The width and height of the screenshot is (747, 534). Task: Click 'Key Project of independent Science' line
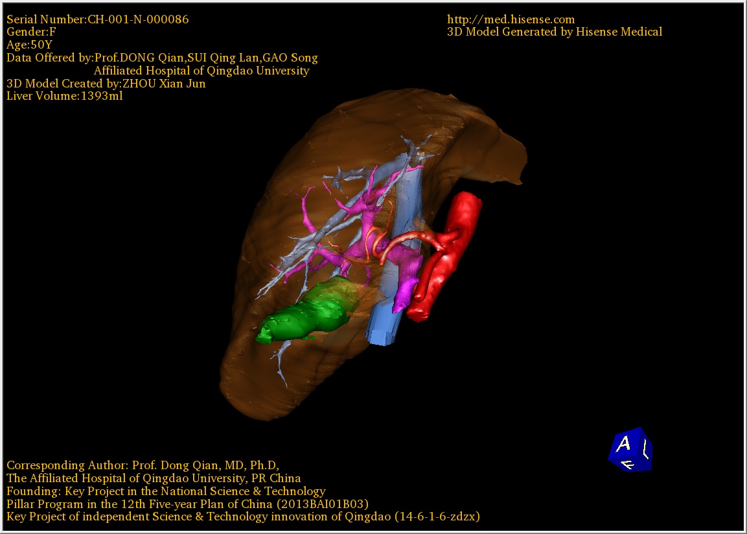tap(243, 517)
